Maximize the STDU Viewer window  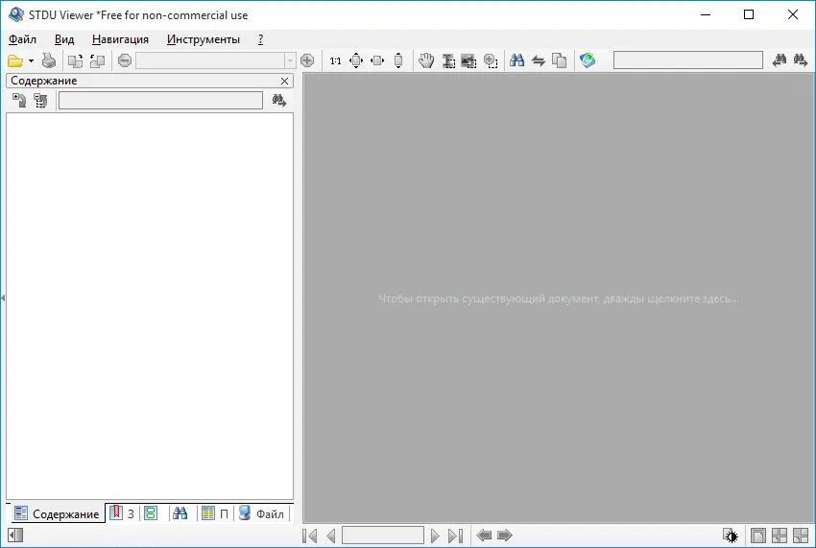pos(749,14)
